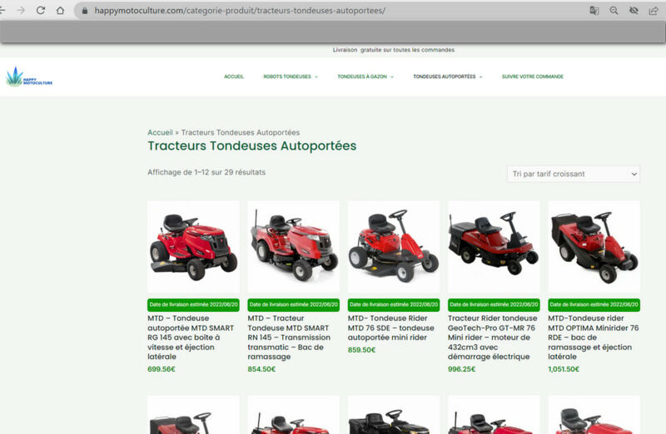Open MTD SMART RN 145 product image
666x434 pixels.
[x=294, y=247]
